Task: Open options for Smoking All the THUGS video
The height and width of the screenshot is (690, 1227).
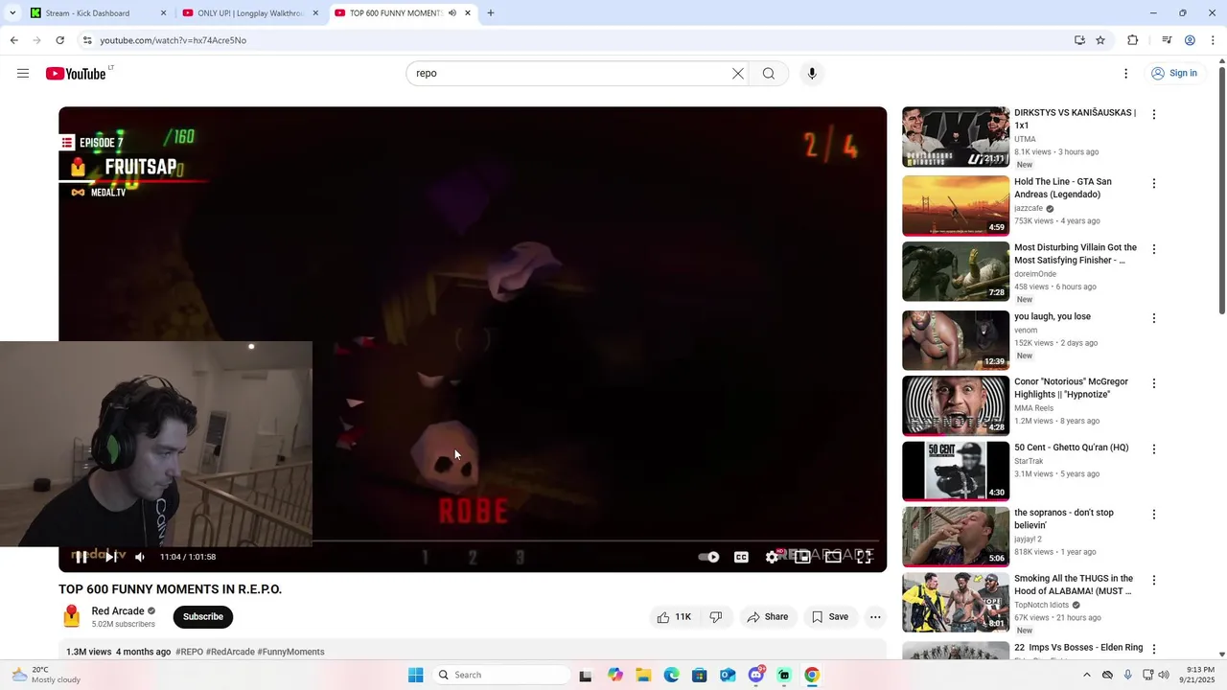Action: [x=1154, y=580]
